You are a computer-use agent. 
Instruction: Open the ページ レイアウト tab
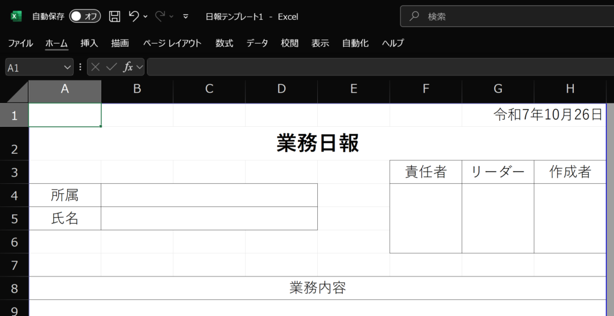[172, 43]
